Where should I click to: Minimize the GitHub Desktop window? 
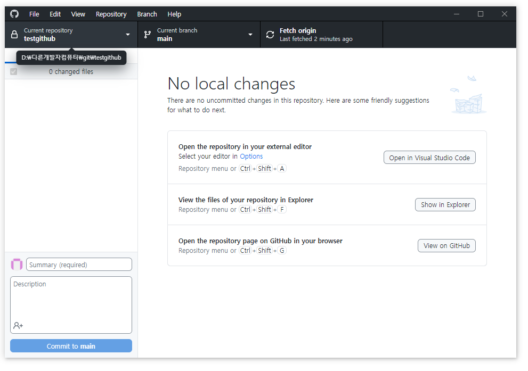pos(457,14)
